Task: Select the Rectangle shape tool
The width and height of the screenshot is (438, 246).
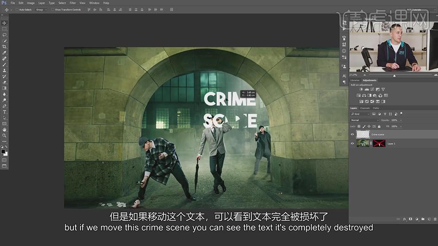Action: click(x=4, y=124)
